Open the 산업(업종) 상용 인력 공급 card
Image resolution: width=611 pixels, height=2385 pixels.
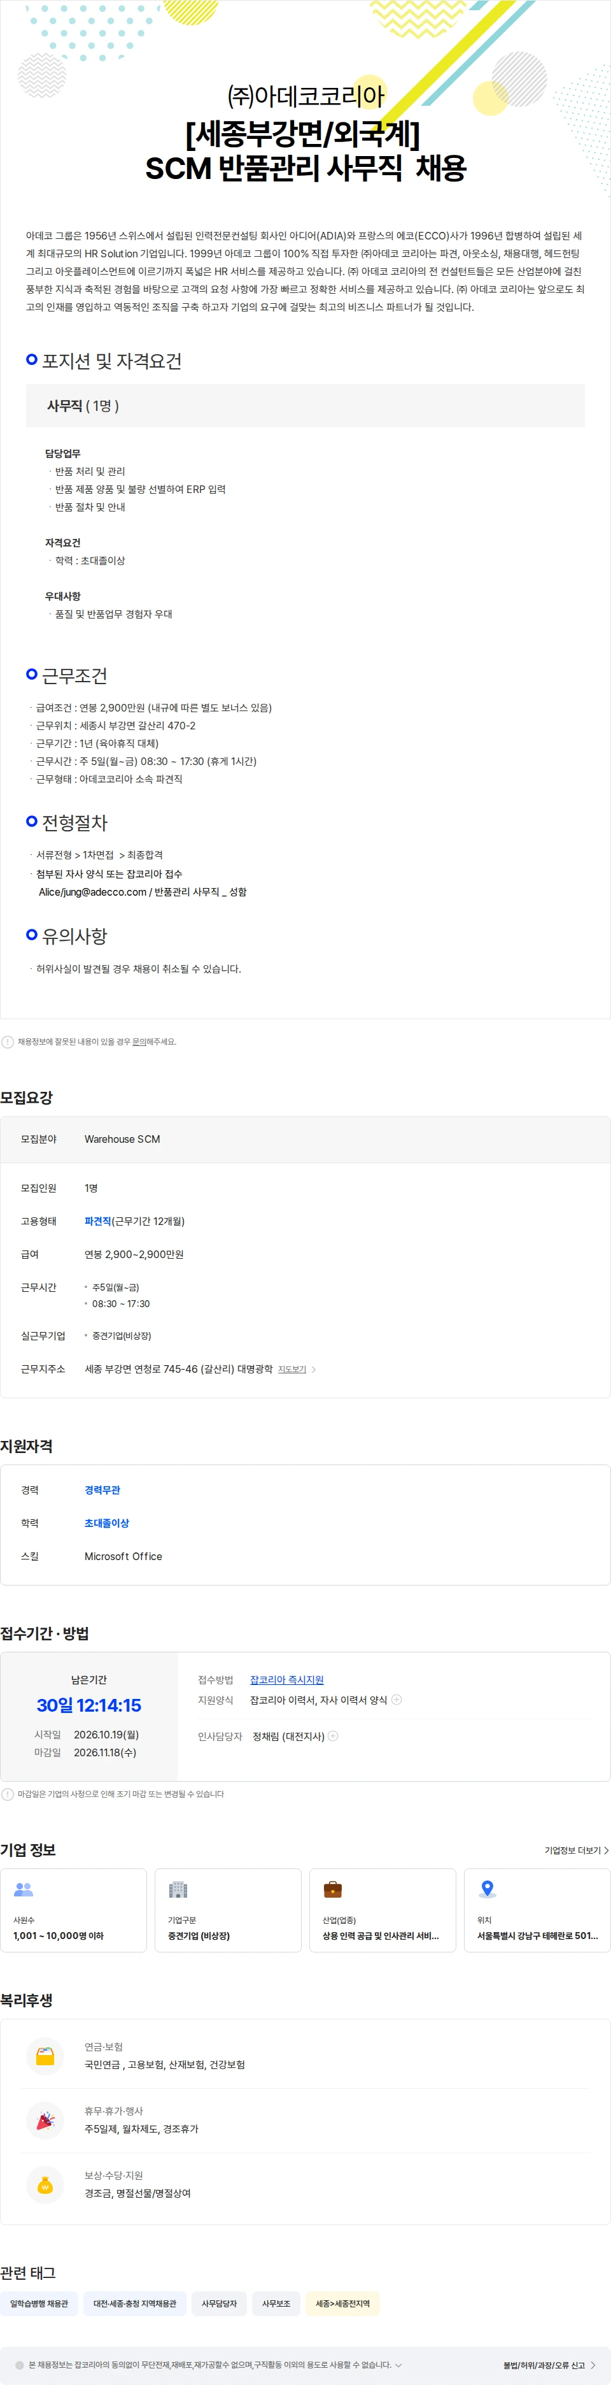point(383,1910)
